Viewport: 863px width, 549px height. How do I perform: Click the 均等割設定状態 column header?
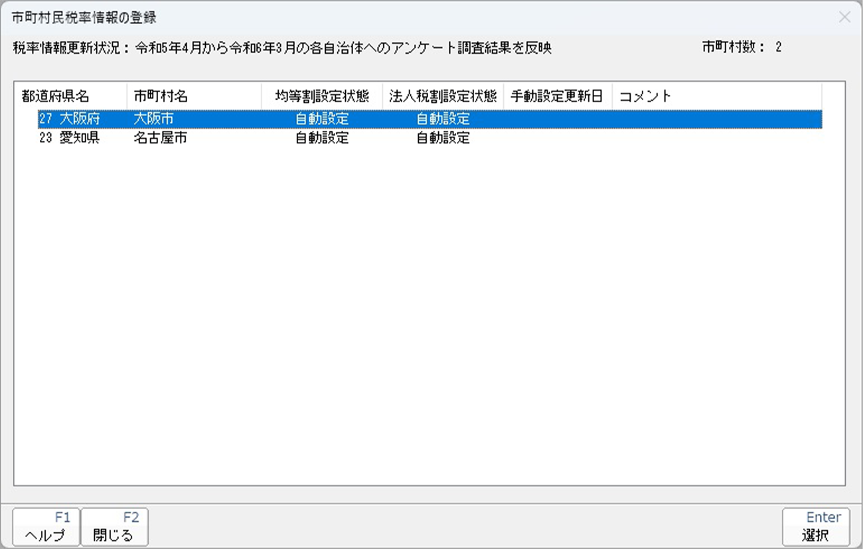(x=322, y=96)
